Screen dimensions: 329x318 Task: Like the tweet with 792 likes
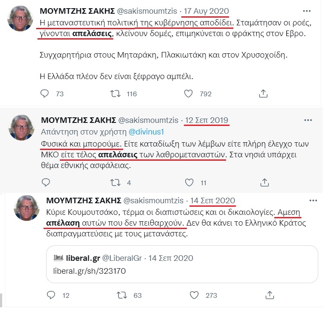[188, 93]
